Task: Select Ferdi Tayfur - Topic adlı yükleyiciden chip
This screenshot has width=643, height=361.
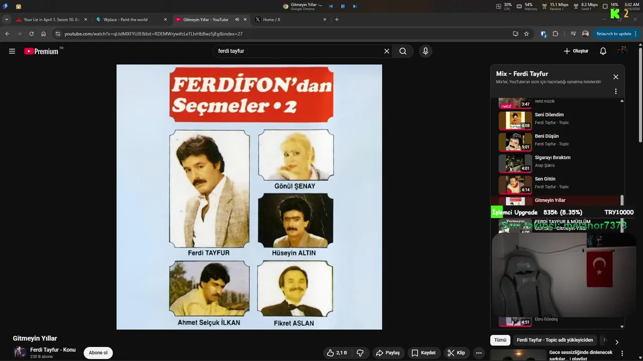Action: 555,340
